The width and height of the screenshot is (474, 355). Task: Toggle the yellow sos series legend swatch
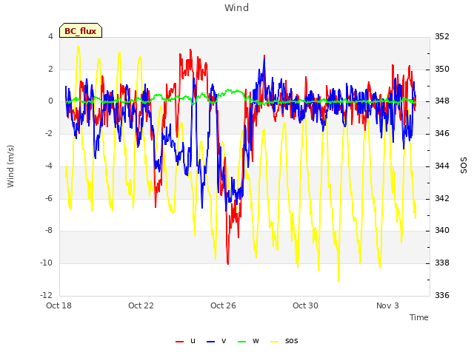tap(274, 342)
